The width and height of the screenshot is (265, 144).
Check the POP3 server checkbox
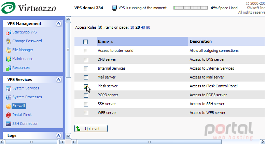coord(86,96)
